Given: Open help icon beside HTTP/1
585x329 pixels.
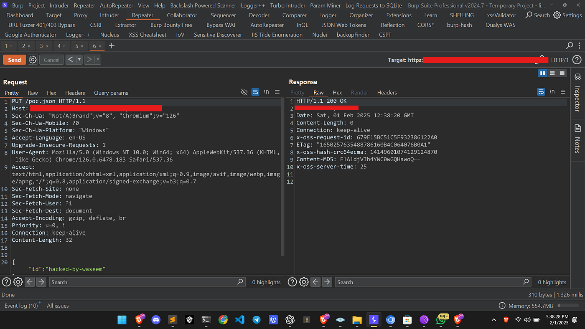Looking at the screenshot, I should pyautogui.click(x=577, y=60).
